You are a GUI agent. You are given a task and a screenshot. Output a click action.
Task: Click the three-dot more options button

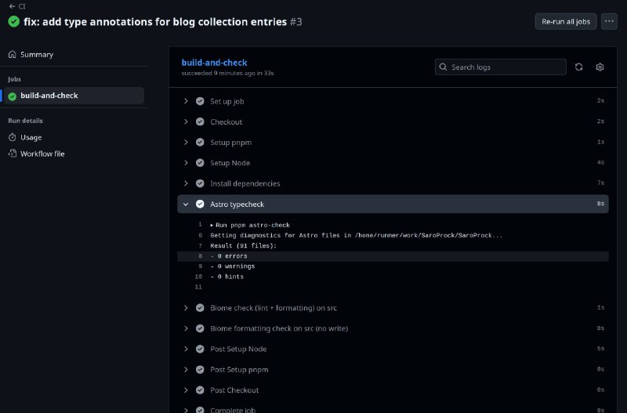[x=609, y=21]
